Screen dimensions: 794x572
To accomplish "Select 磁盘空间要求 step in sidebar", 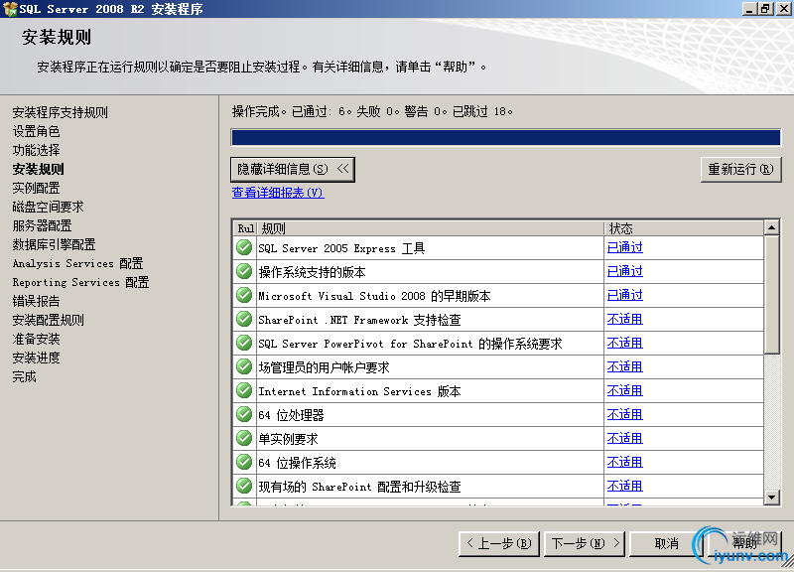I will pos(48,207).
